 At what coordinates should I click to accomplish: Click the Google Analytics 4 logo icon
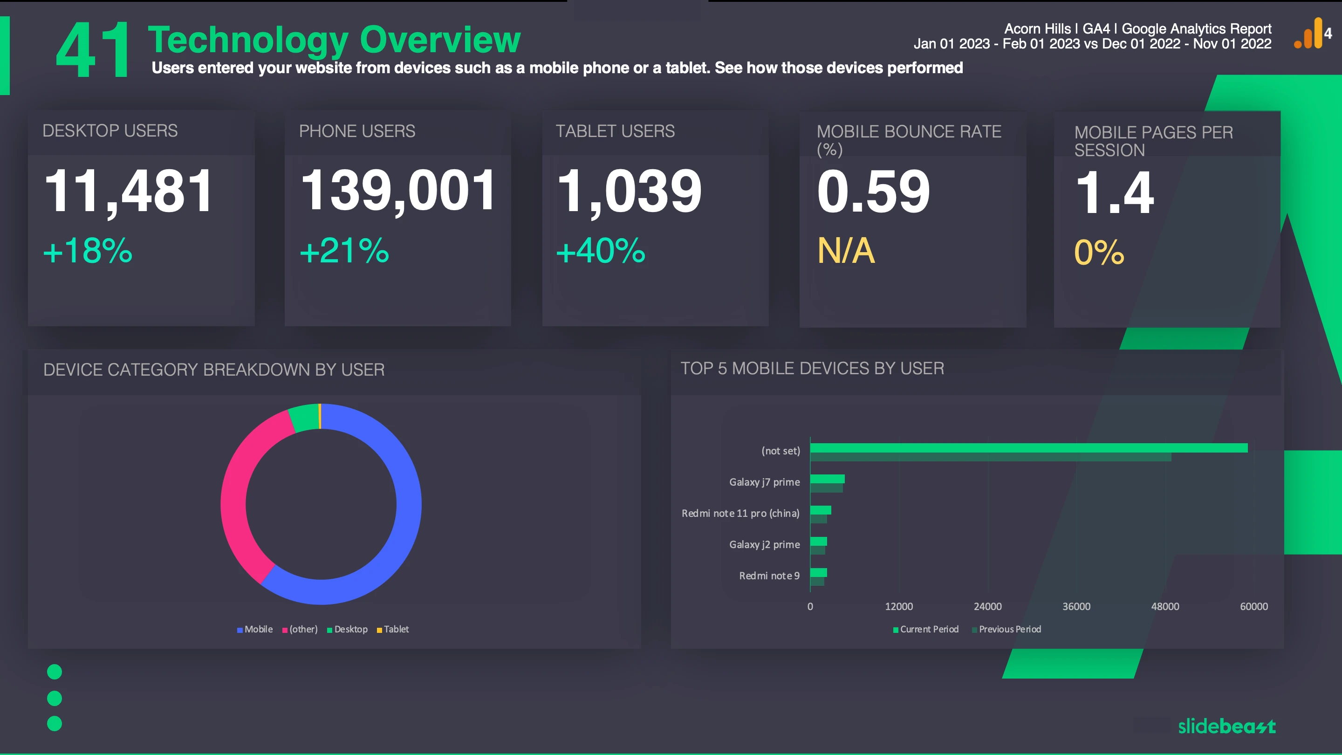tap(1312, 34)
